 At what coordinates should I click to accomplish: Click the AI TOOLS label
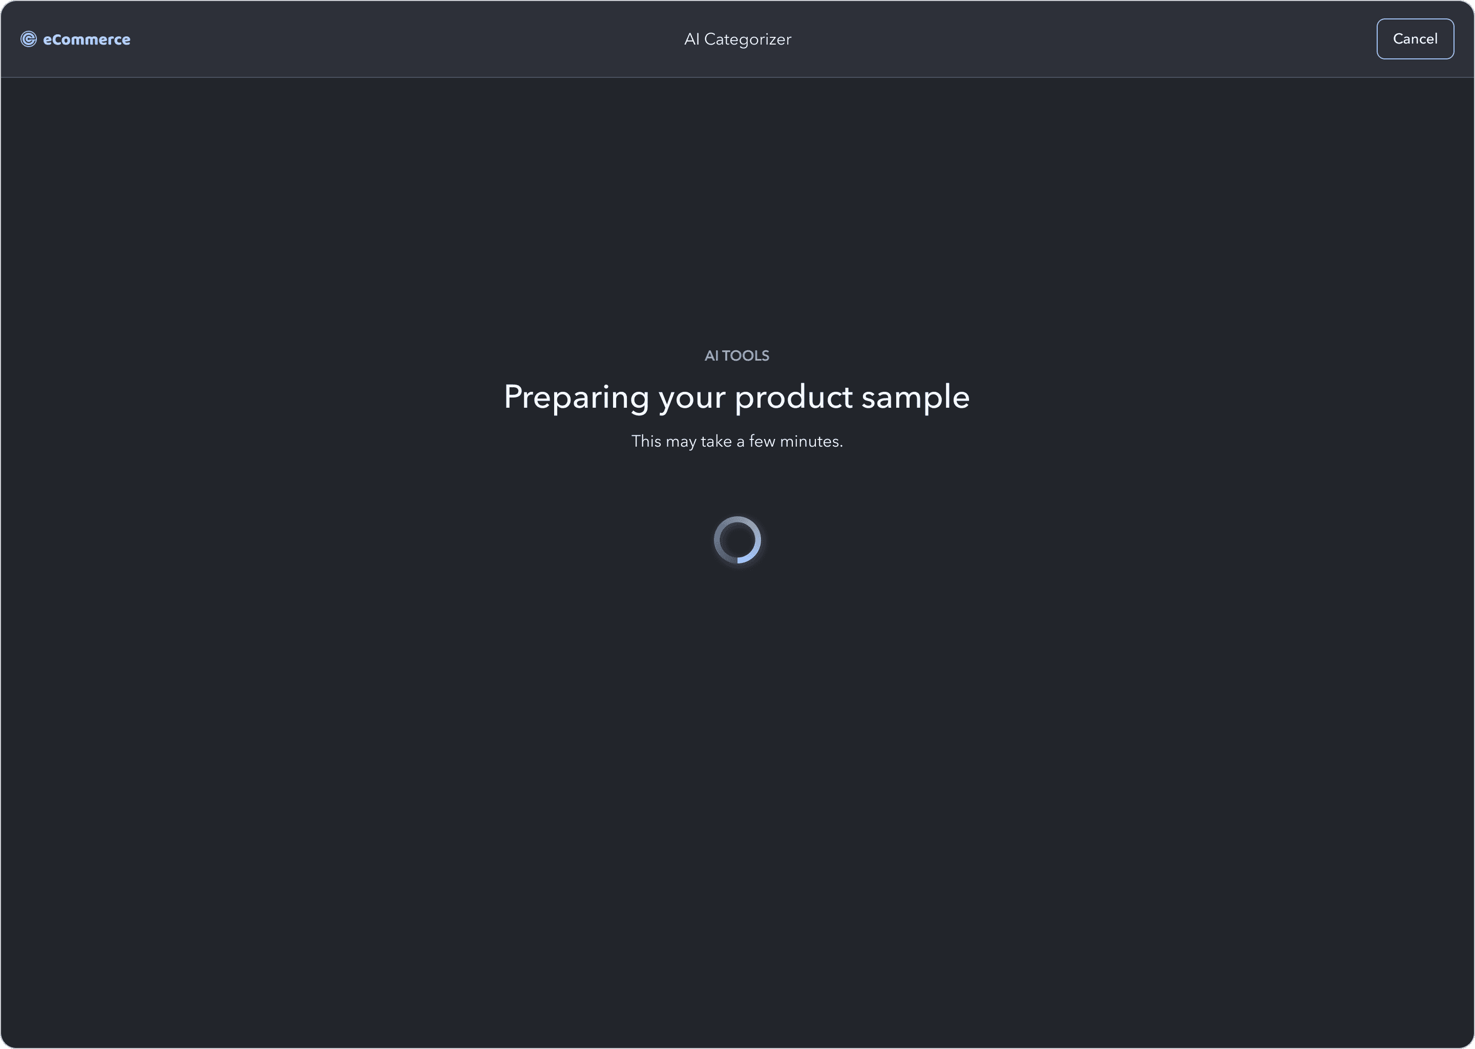coord(737,356)
